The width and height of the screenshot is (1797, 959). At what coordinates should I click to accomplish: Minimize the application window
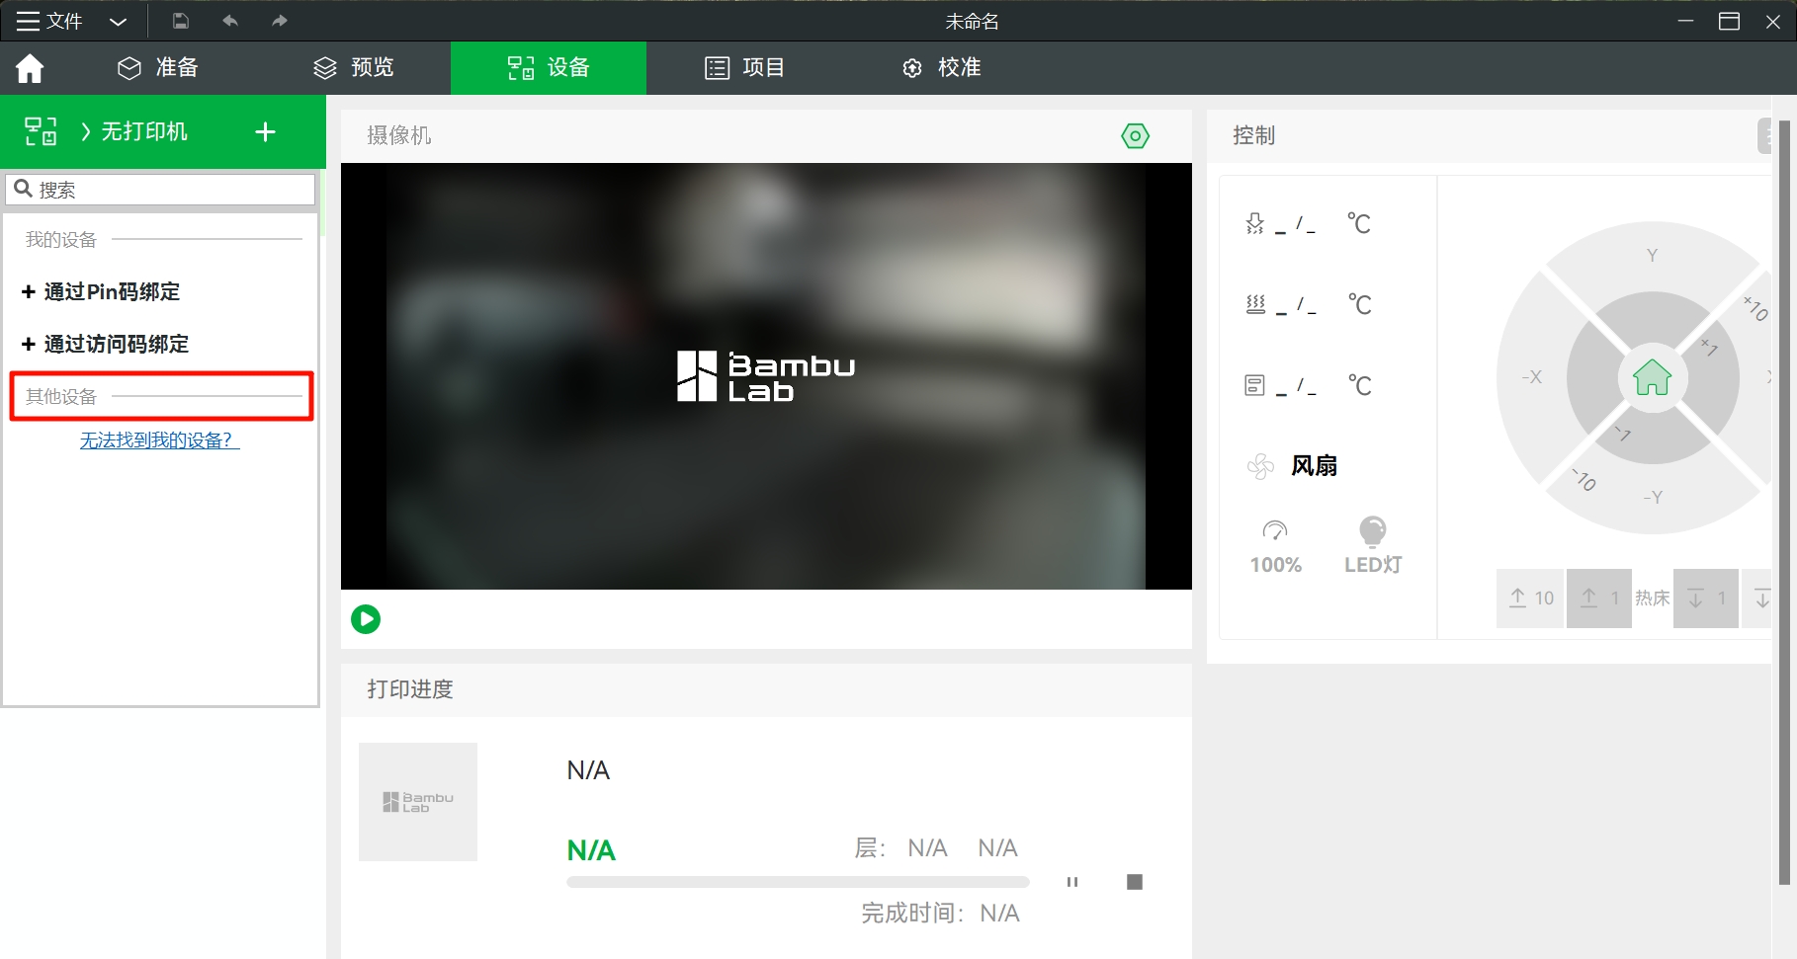(1685, 21)
